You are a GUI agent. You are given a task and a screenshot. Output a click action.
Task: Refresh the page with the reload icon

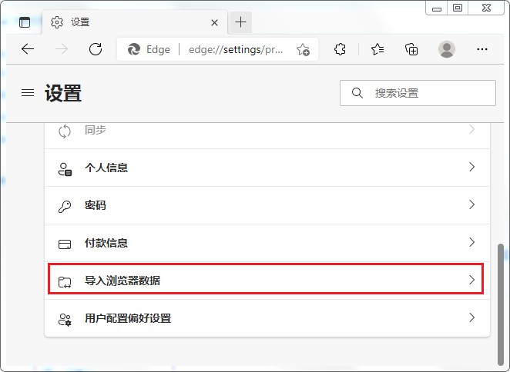click(x=96, y=49)
